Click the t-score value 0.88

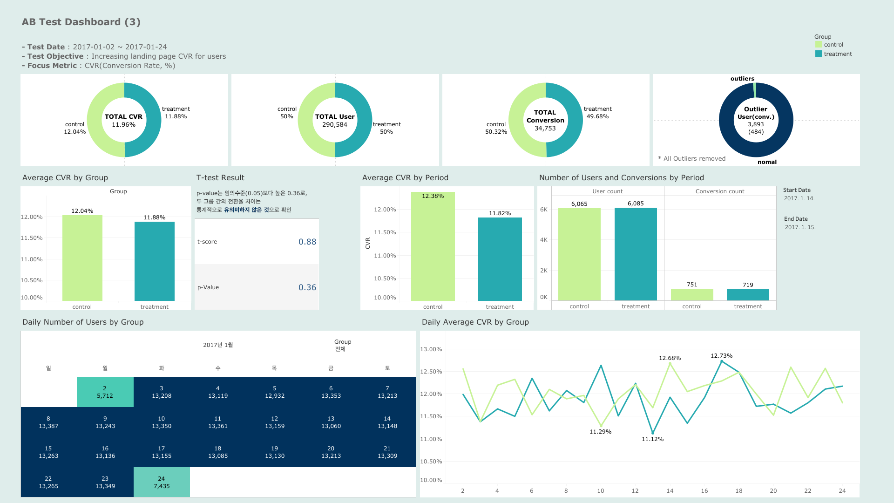[307, 242]
